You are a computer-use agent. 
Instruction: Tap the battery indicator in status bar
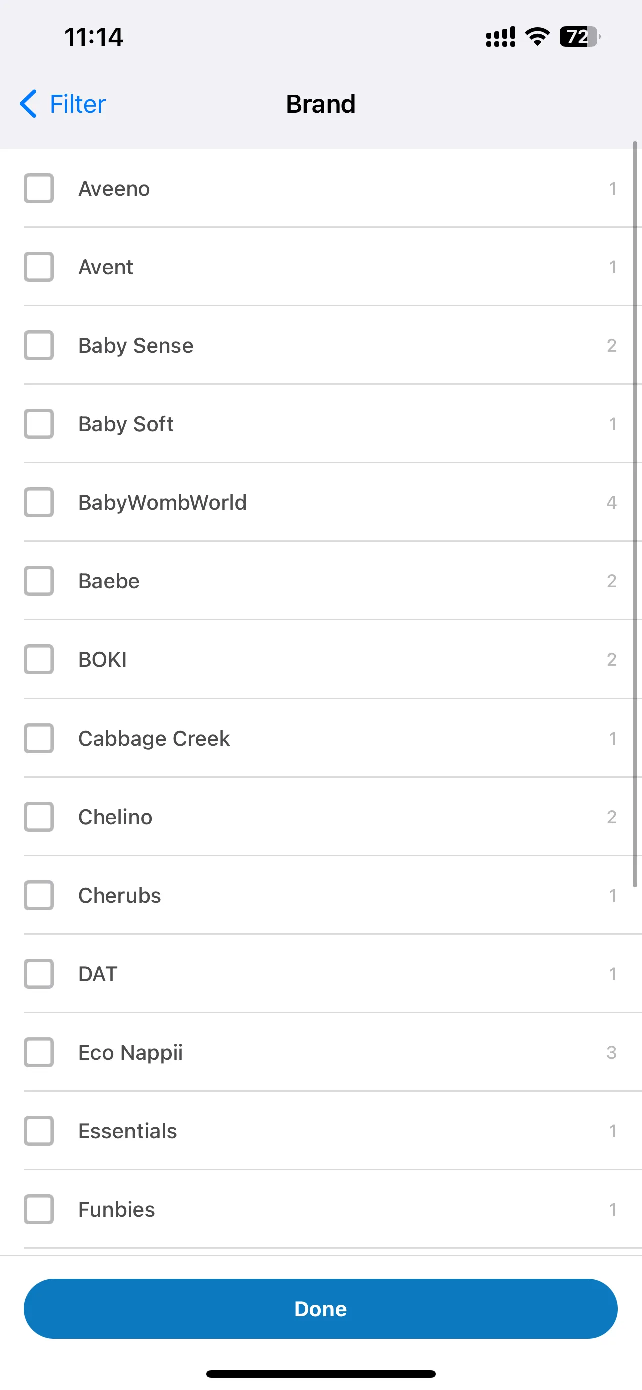pos(580,36)
